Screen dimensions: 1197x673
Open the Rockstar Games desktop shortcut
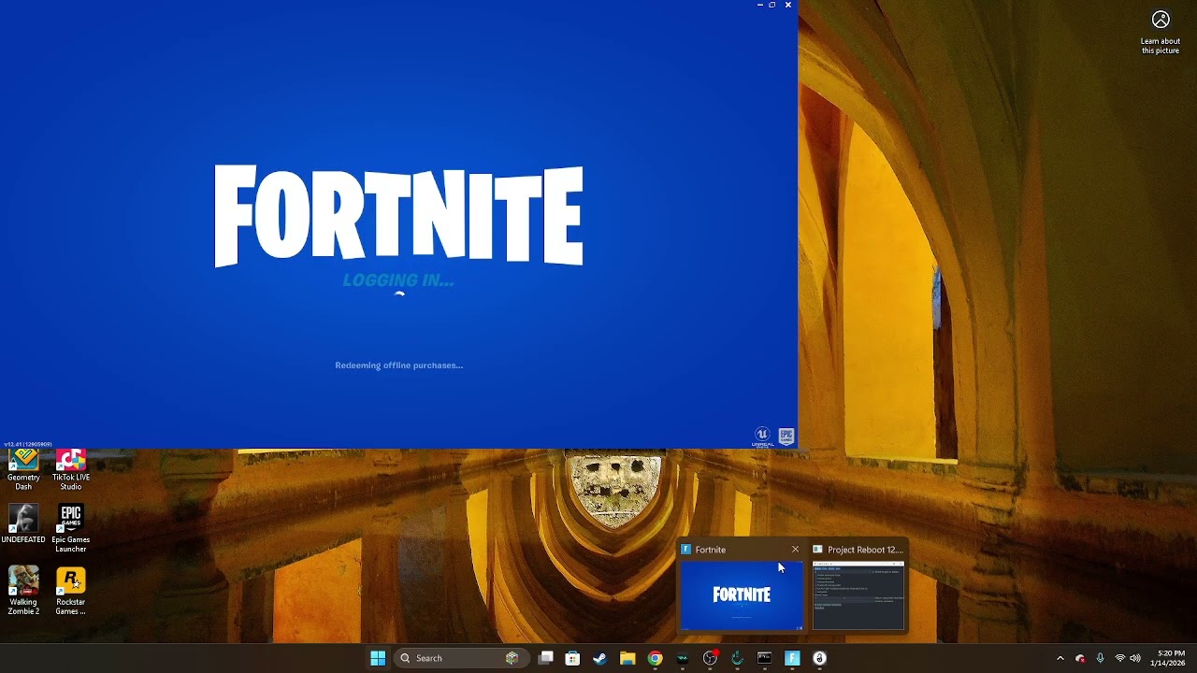coord(71,591)
